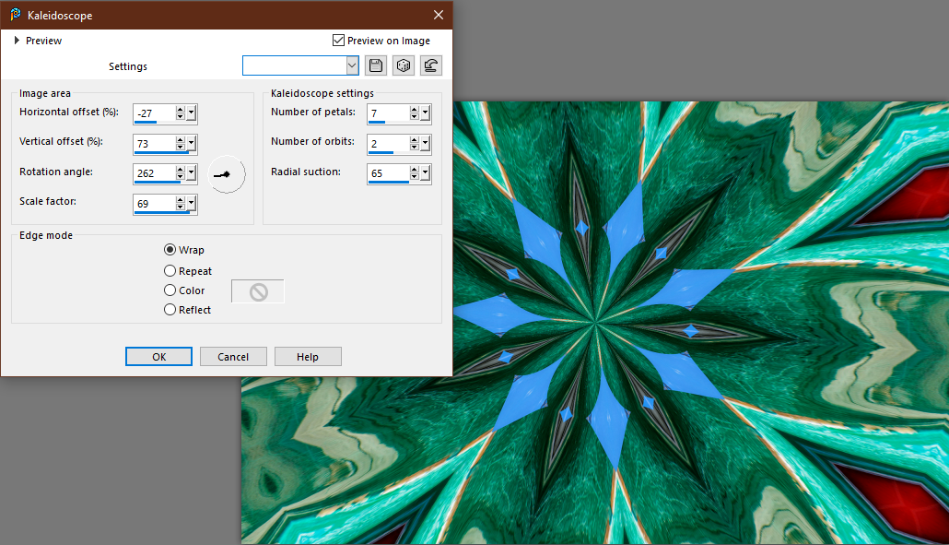Click the Horizontal offset value field

(155, 113)
